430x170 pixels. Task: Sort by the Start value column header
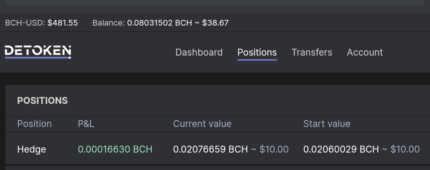pyautogui.click(x=327, y=124)
